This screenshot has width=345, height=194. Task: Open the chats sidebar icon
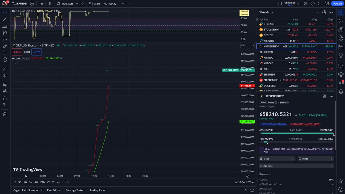click(341, 66)
